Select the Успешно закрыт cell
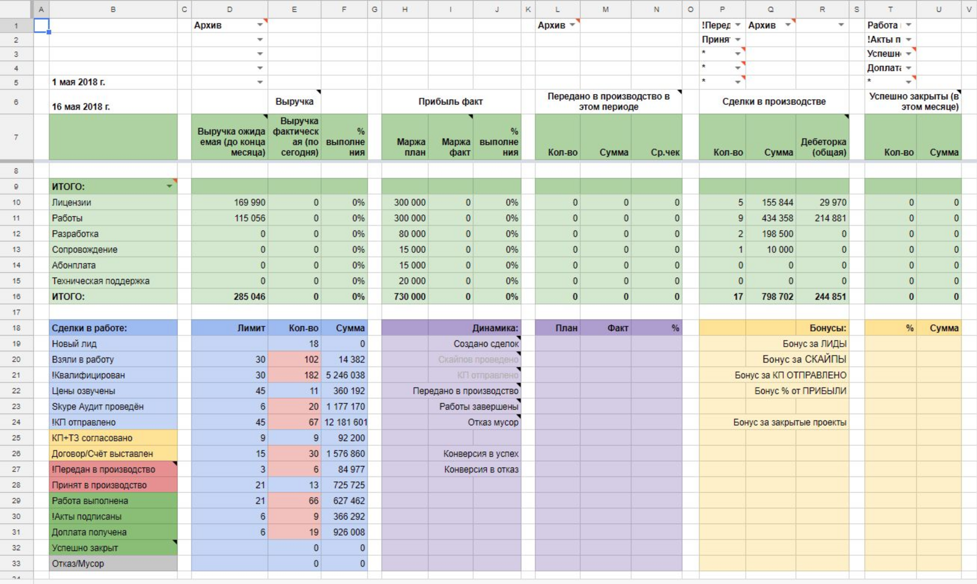977x584 pixels. tap(113, 547)
